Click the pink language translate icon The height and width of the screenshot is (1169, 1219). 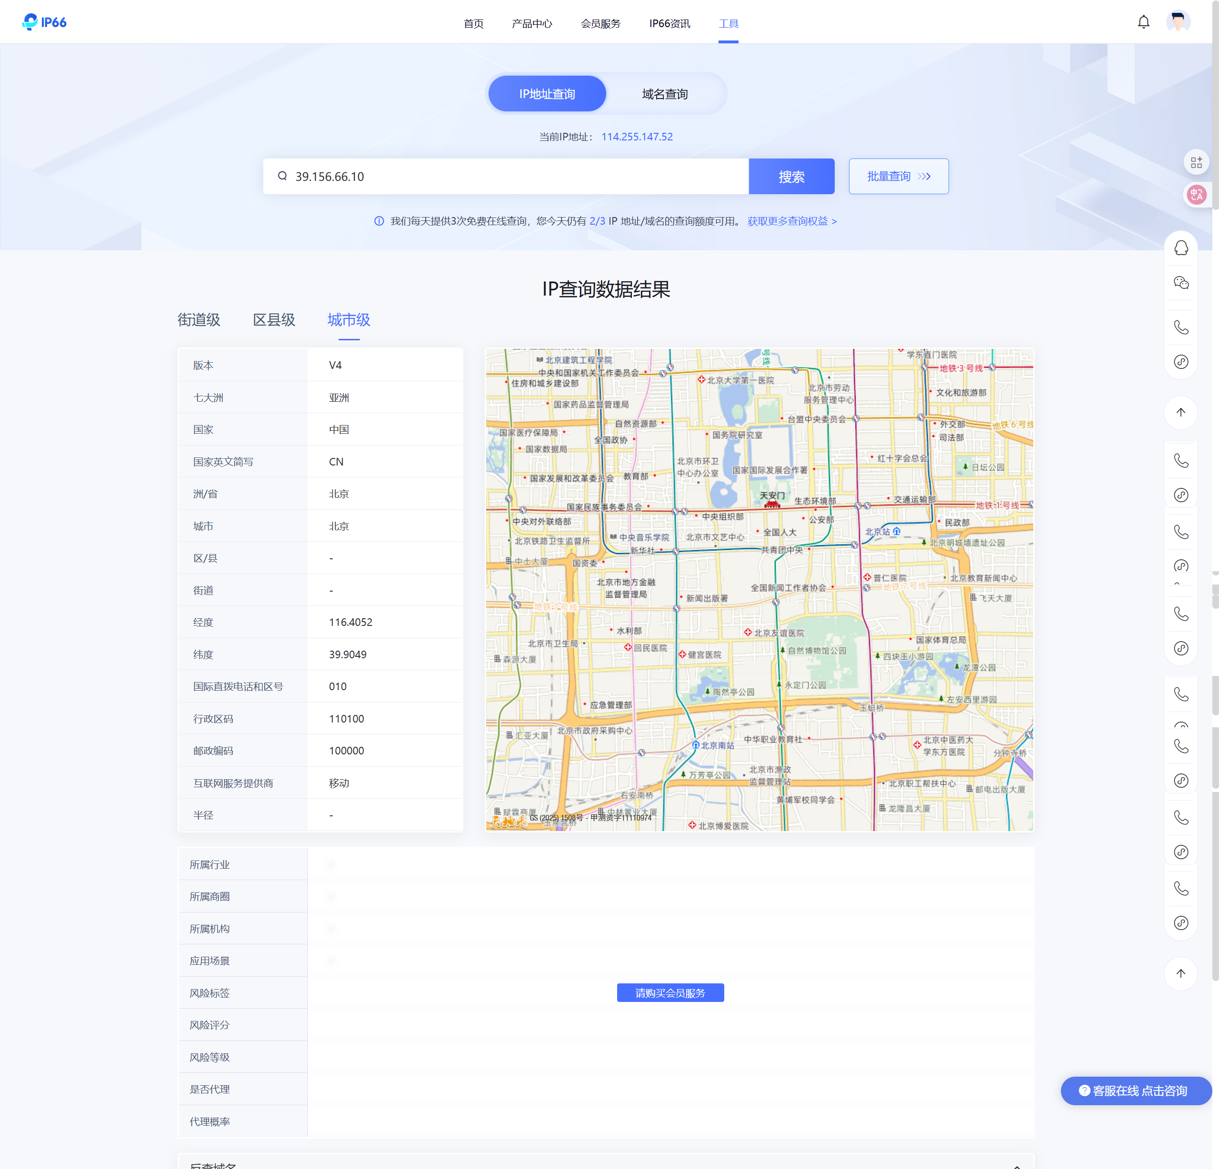(x=1196, y=195)
